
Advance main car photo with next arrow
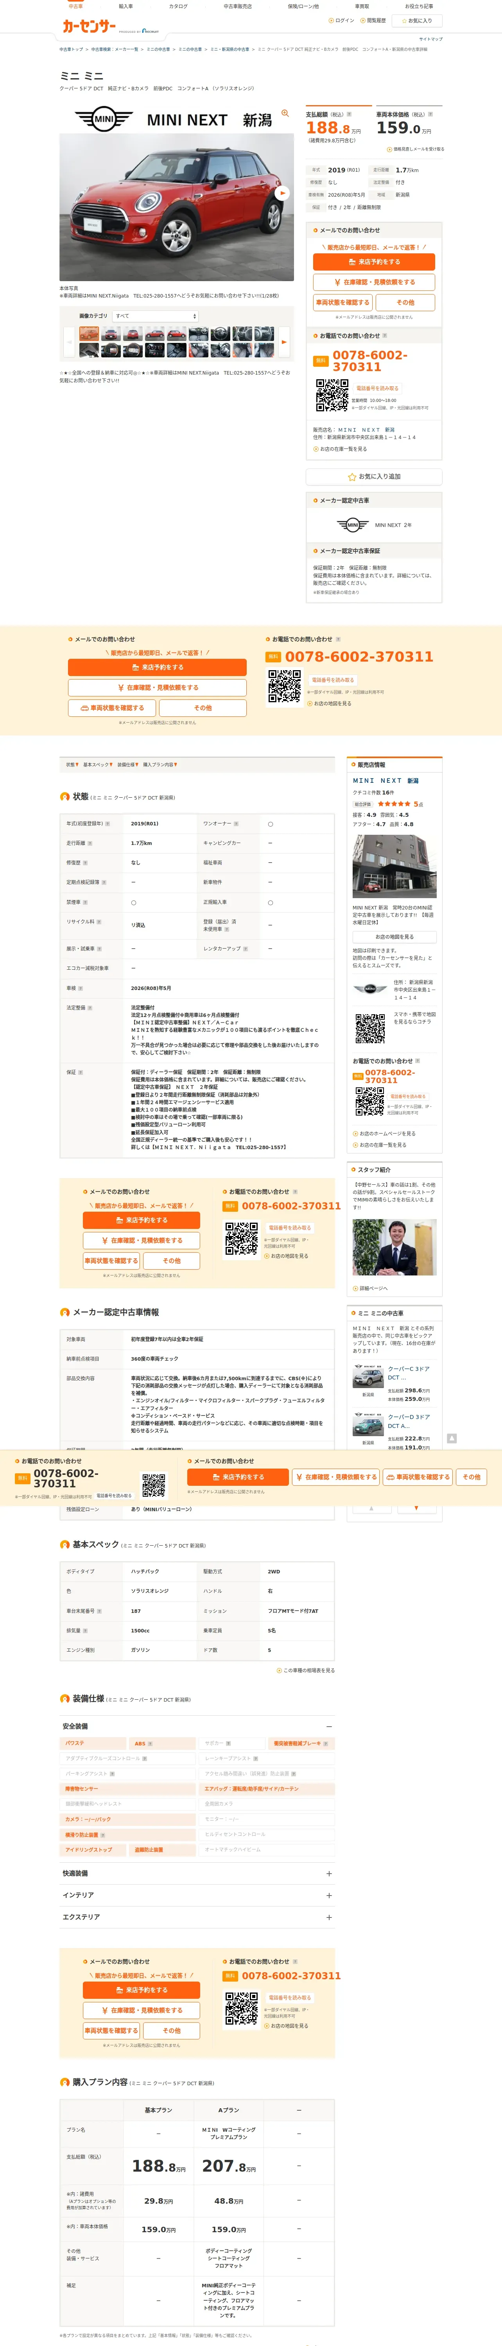282,193
